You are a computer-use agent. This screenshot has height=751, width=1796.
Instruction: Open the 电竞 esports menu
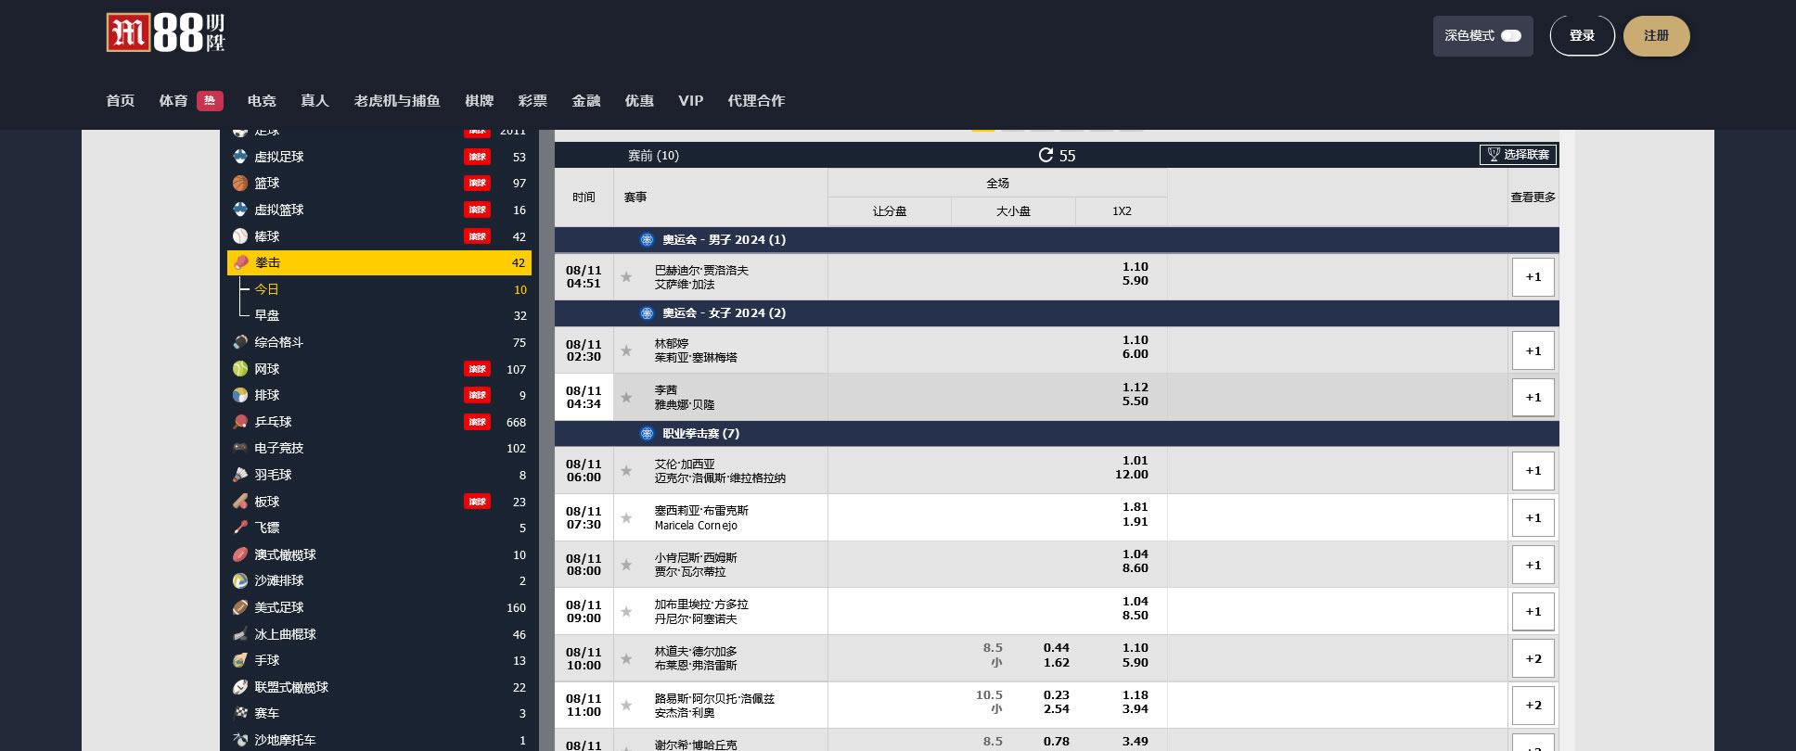(x=262, y=101)
